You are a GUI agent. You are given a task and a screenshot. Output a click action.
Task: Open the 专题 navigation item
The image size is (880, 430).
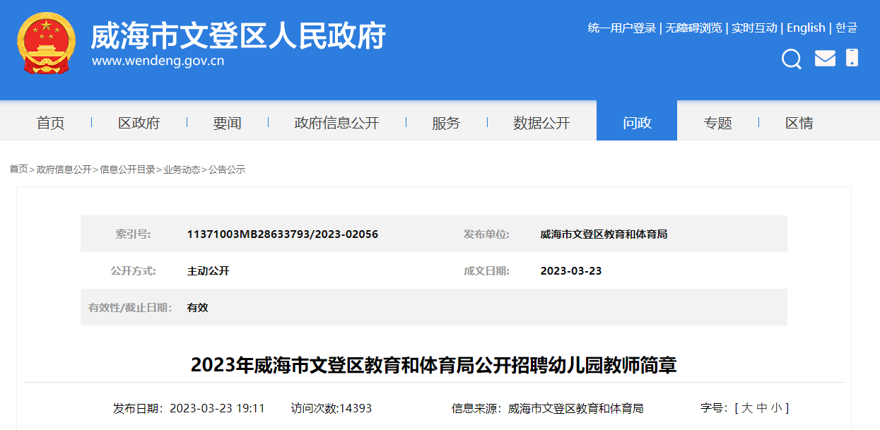click(717, 123)
